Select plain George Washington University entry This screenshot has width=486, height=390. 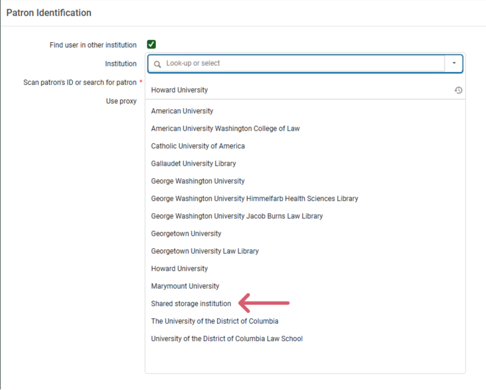197,181
